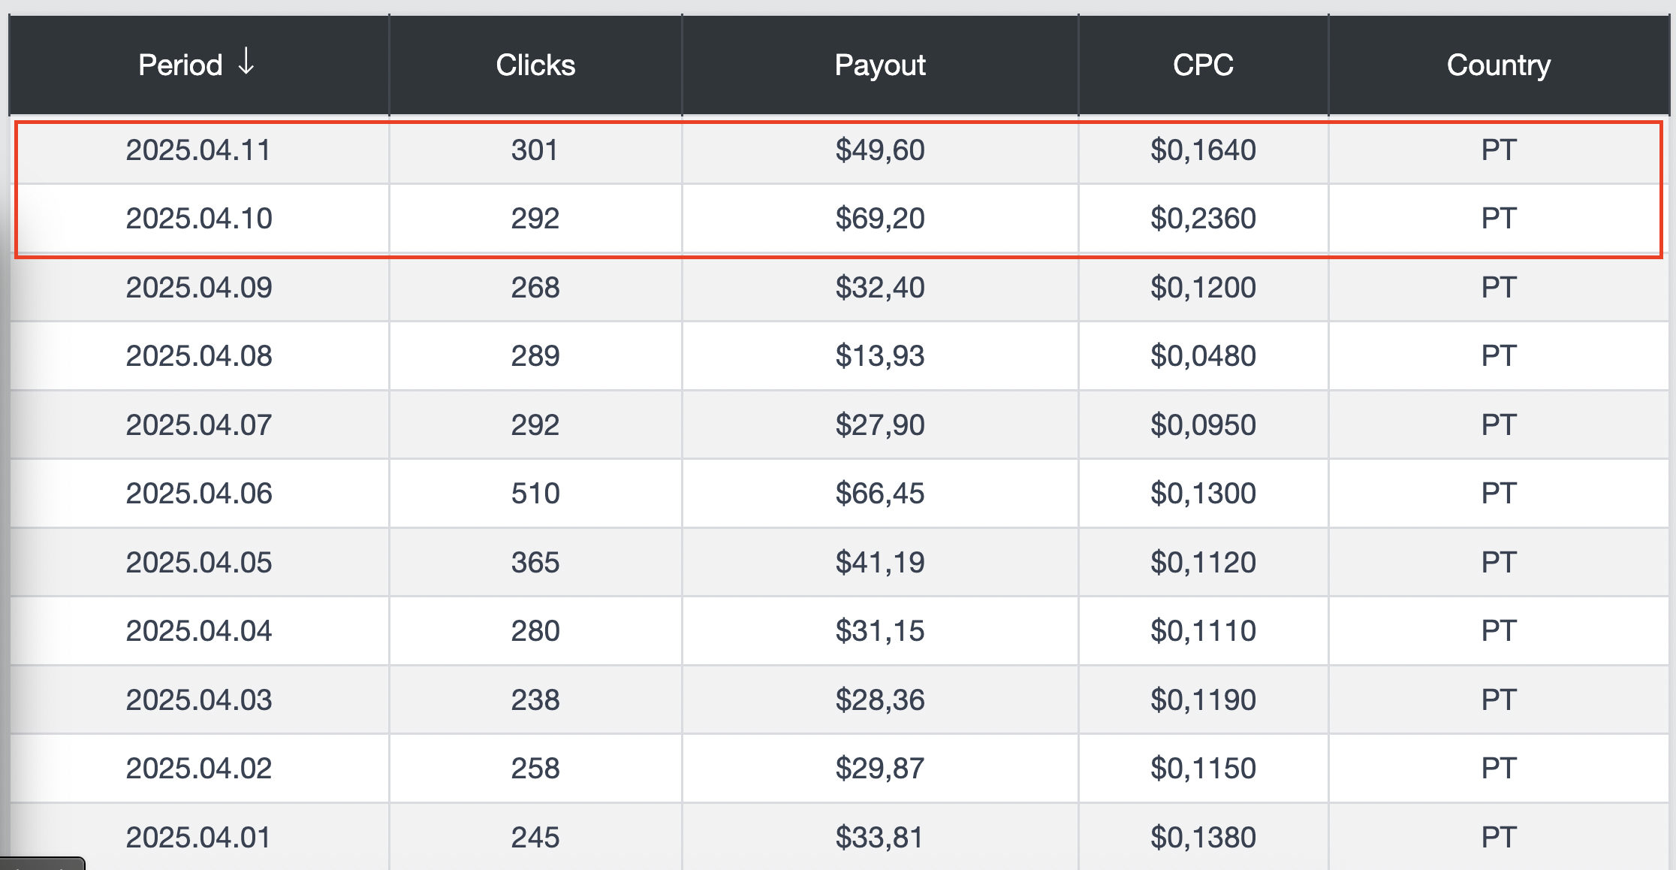Viewport: 1676px width, 870px height.
Task: Click the $0,0950 CPC value
Action: click(1203, 425)
